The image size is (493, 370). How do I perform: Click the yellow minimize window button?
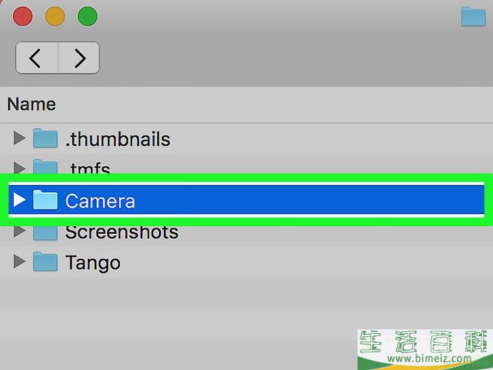[55, 16]
